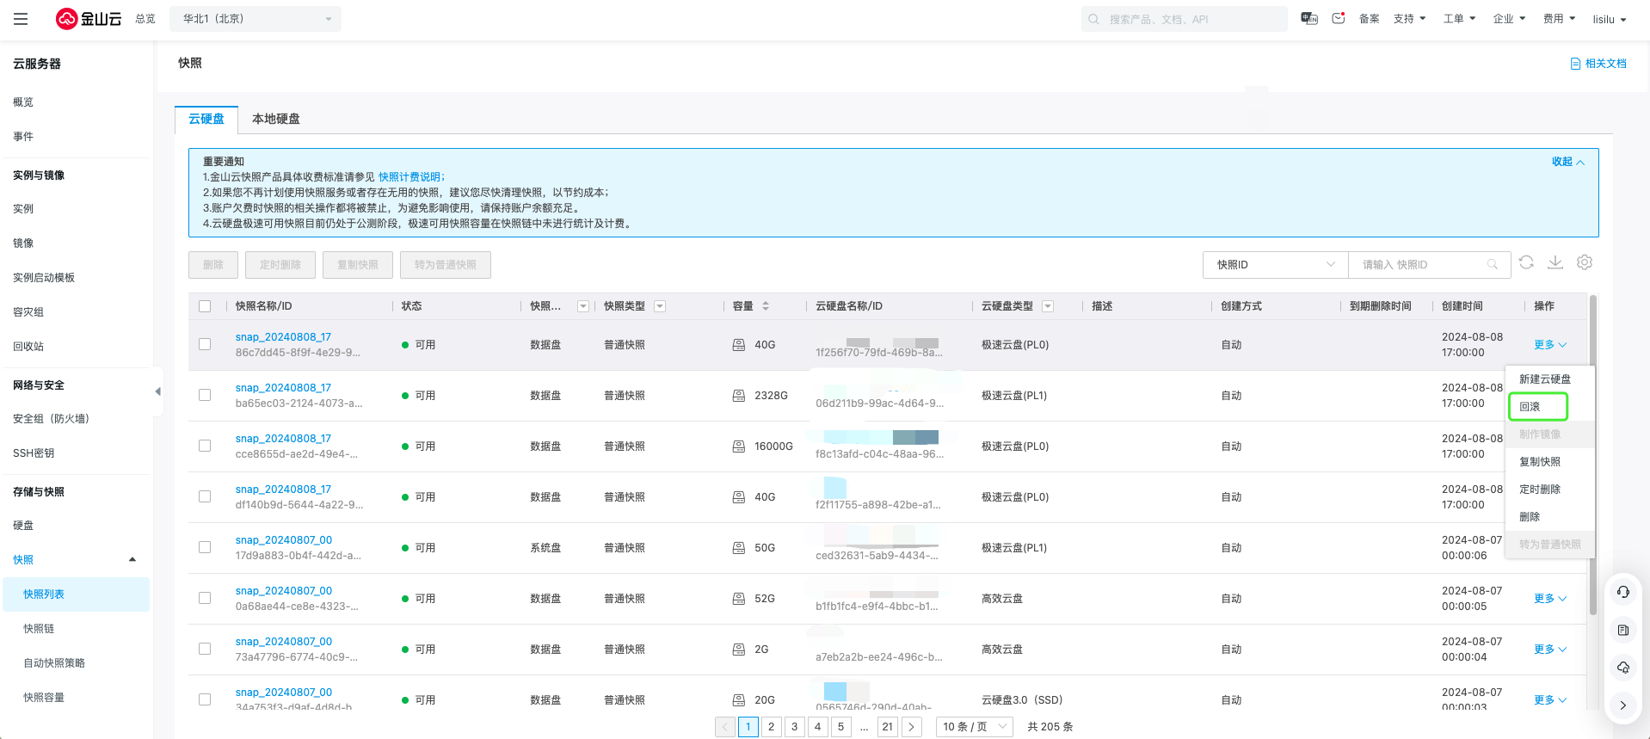
Task: Click the 请输入 快照ID search field
Action: [x=1421, y=265]
